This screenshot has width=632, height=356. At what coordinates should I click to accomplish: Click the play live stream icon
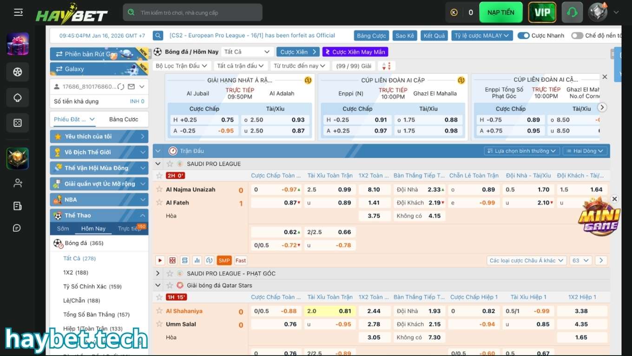[160, 261]
